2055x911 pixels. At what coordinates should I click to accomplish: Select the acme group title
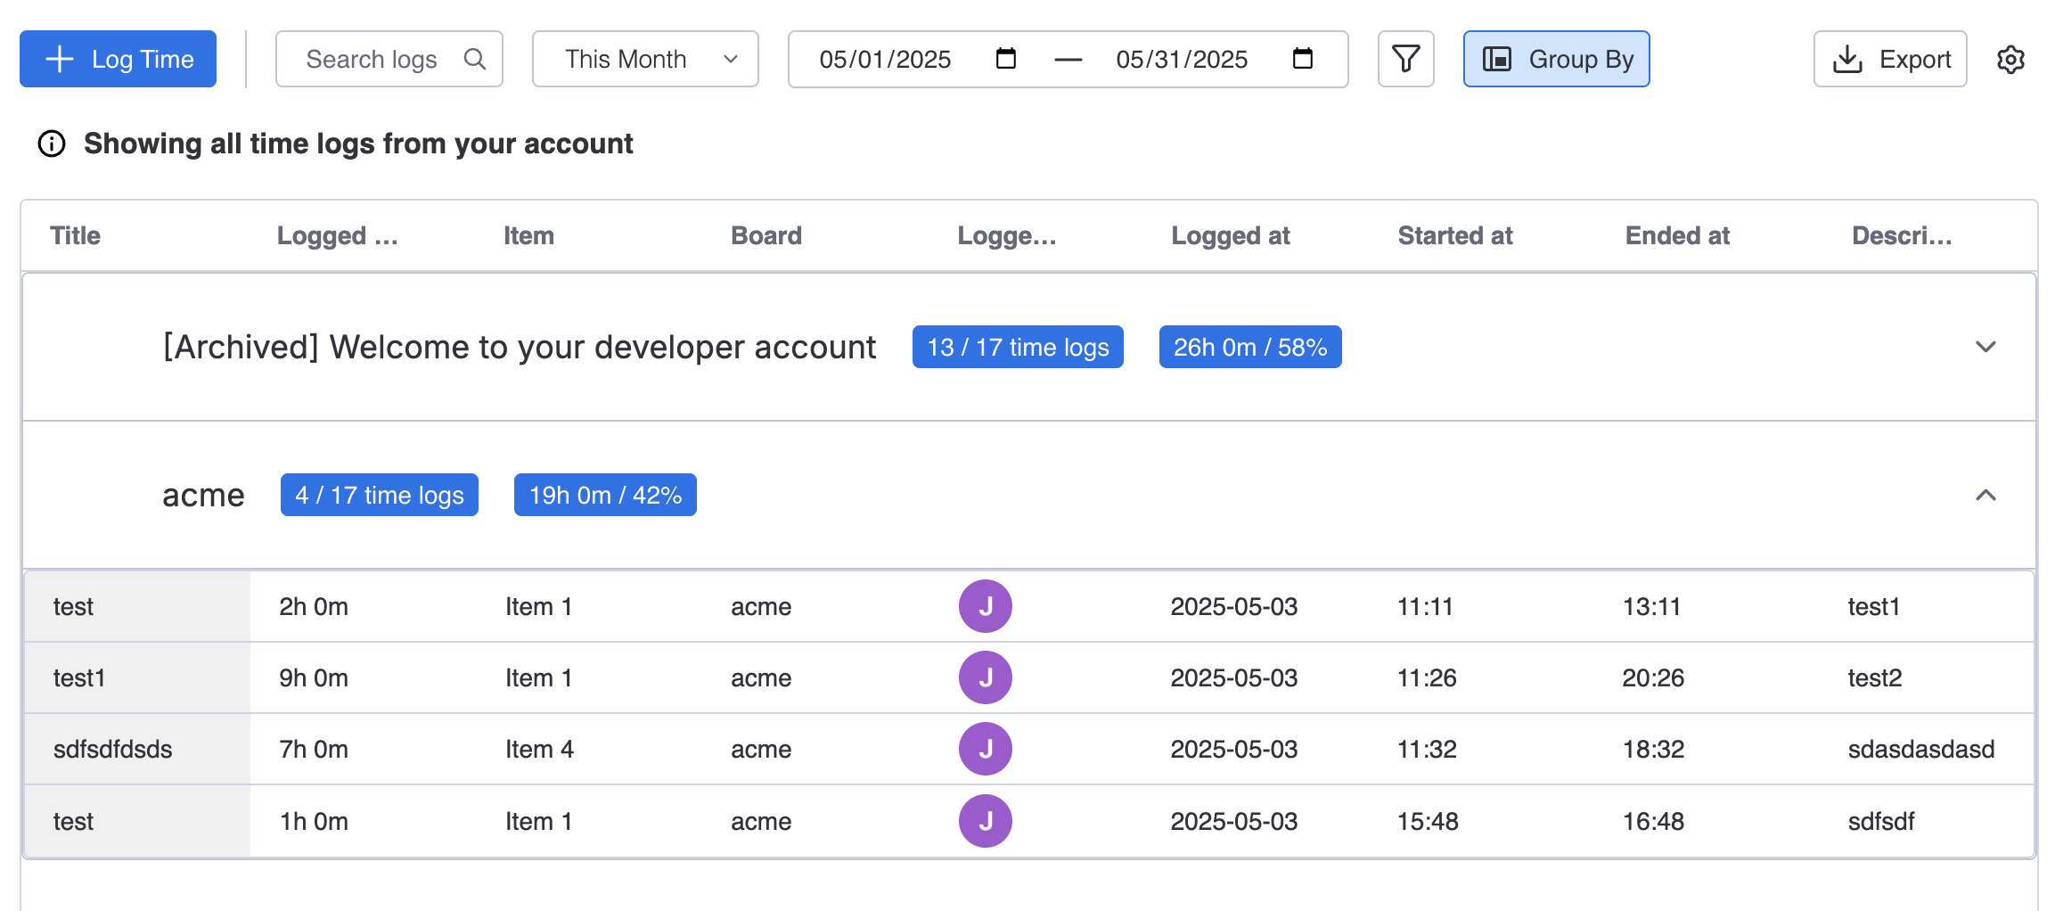(x=203, y=495)
